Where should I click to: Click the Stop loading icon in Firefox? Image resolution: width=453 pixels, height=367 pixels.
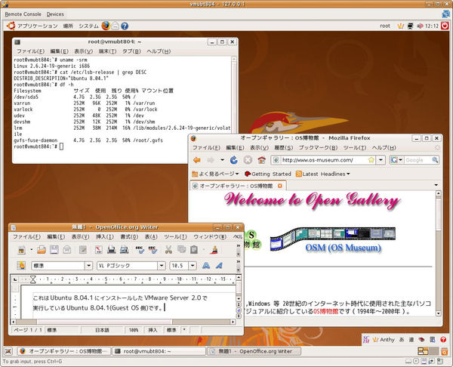pyautogui.click(x=248, y=160)
